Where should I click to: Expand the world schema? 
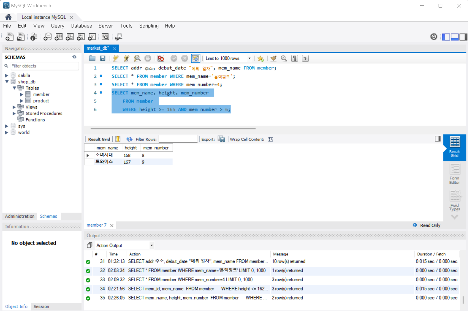click(x=7, y=132)
